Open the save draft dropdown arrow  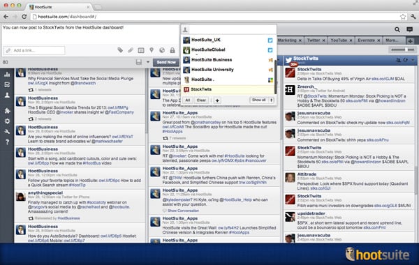click(x=148, y=62)
